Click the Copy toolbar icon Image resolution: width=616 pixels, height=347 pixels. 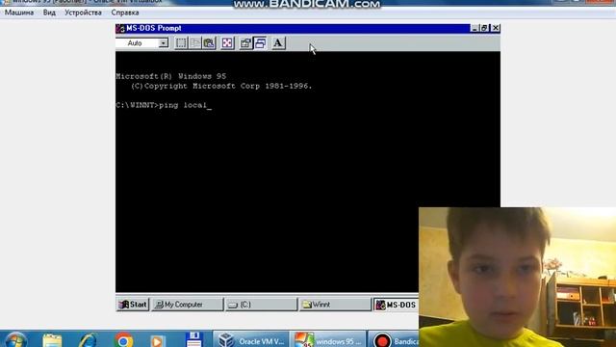[x=194, y=42]
